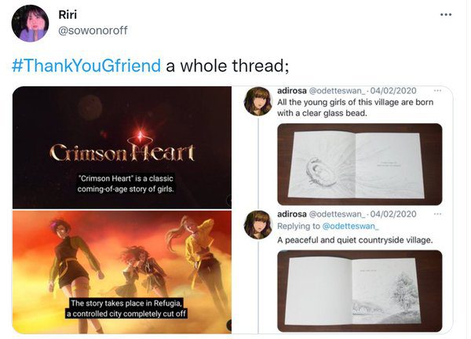Image resolution: width=471 pixels, height=339 pixels.
Task: Click the Crimson Heart coming-of-age caption
Action: (126, 184)
